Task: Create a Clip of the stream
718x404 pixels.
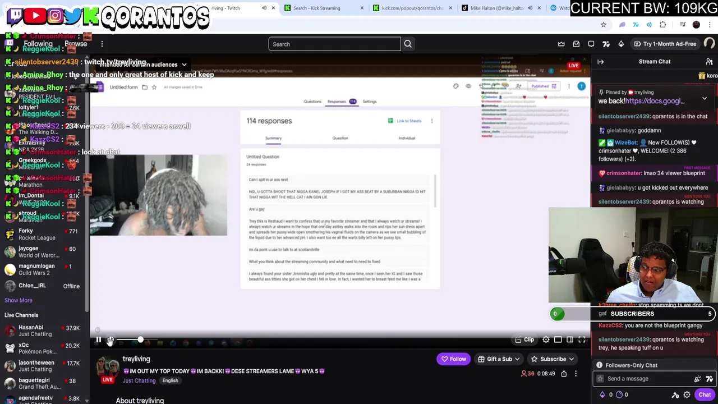Action: [x=525, y=339]
